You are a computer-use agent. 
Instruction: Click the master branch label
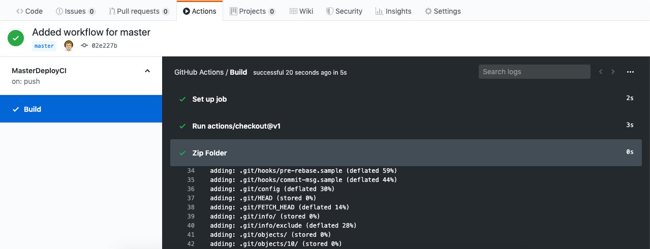pyautogui.click(x=44, y=46)
